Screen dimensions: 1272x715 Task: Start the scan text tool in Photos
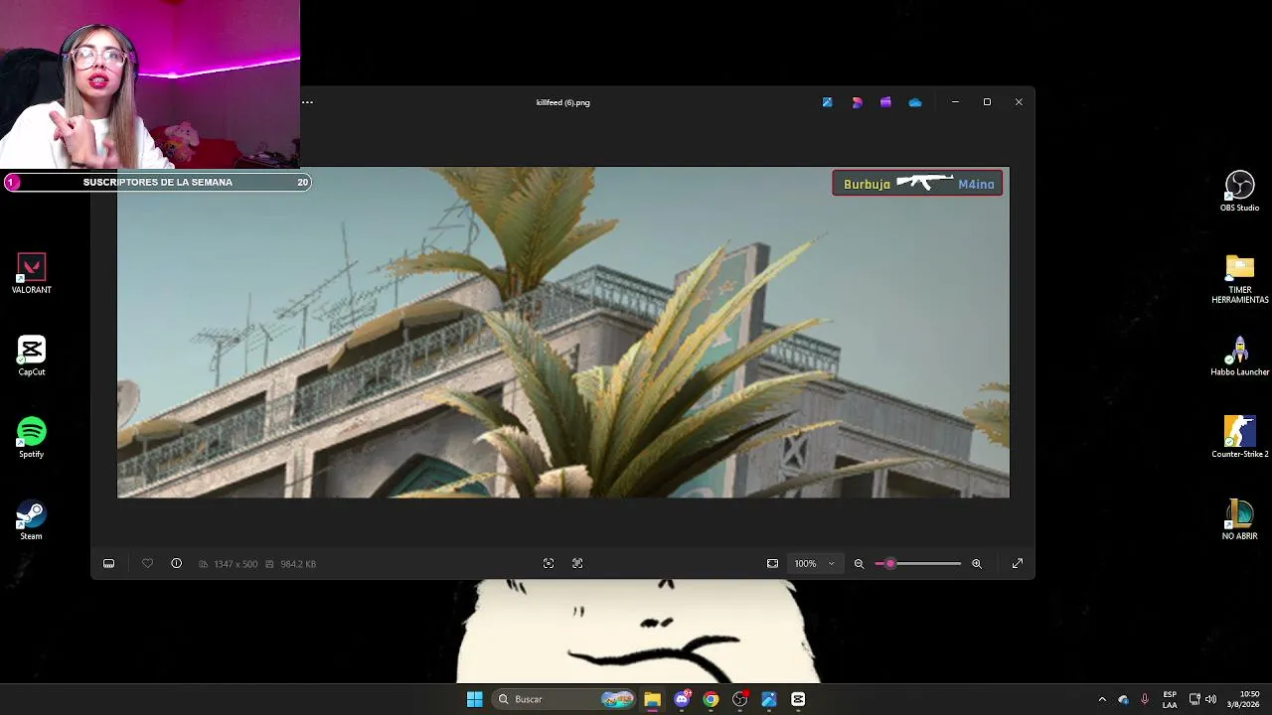point(549,564)
